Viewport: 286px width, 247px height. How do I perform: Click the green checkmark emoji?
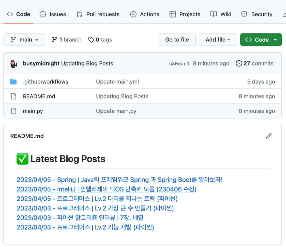pyautogui.click(x=22, y=159)
